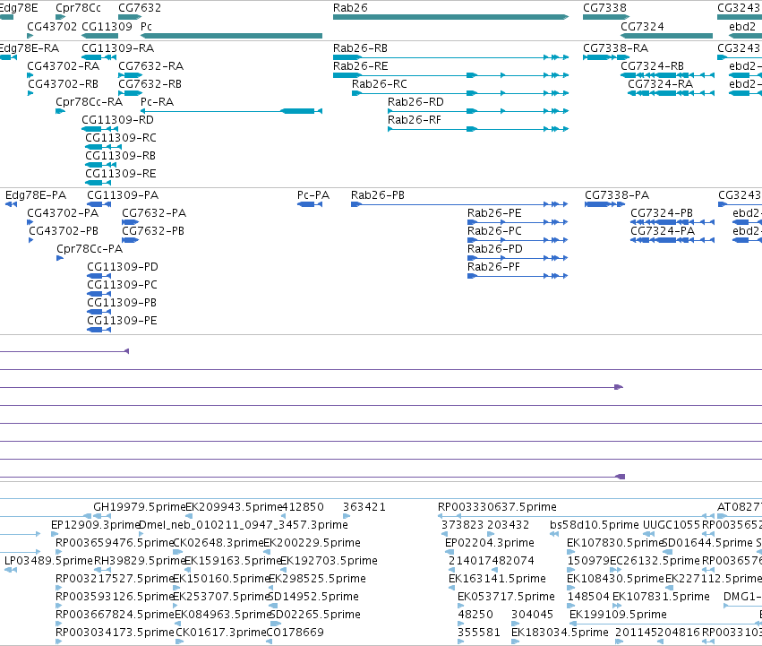Select the Edg78E-PA protein label
Viewport: 762px width, 646px height.
36,195
